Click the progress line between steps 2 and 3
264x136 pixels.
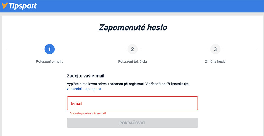(x=174, y=49)
